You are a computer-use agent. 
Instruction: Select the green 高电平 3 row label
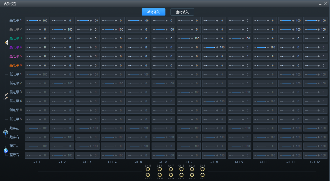[x=16, y=38]
